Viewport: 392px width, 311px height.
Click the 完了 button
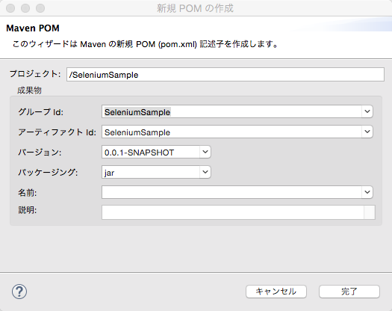pos(349,292)
